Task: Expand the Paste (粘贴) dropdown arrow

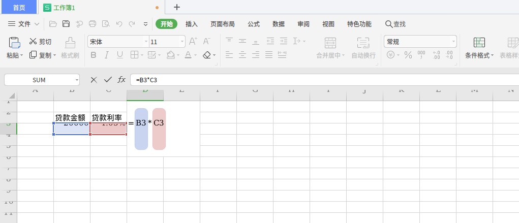Action: (x=22, y=55)
